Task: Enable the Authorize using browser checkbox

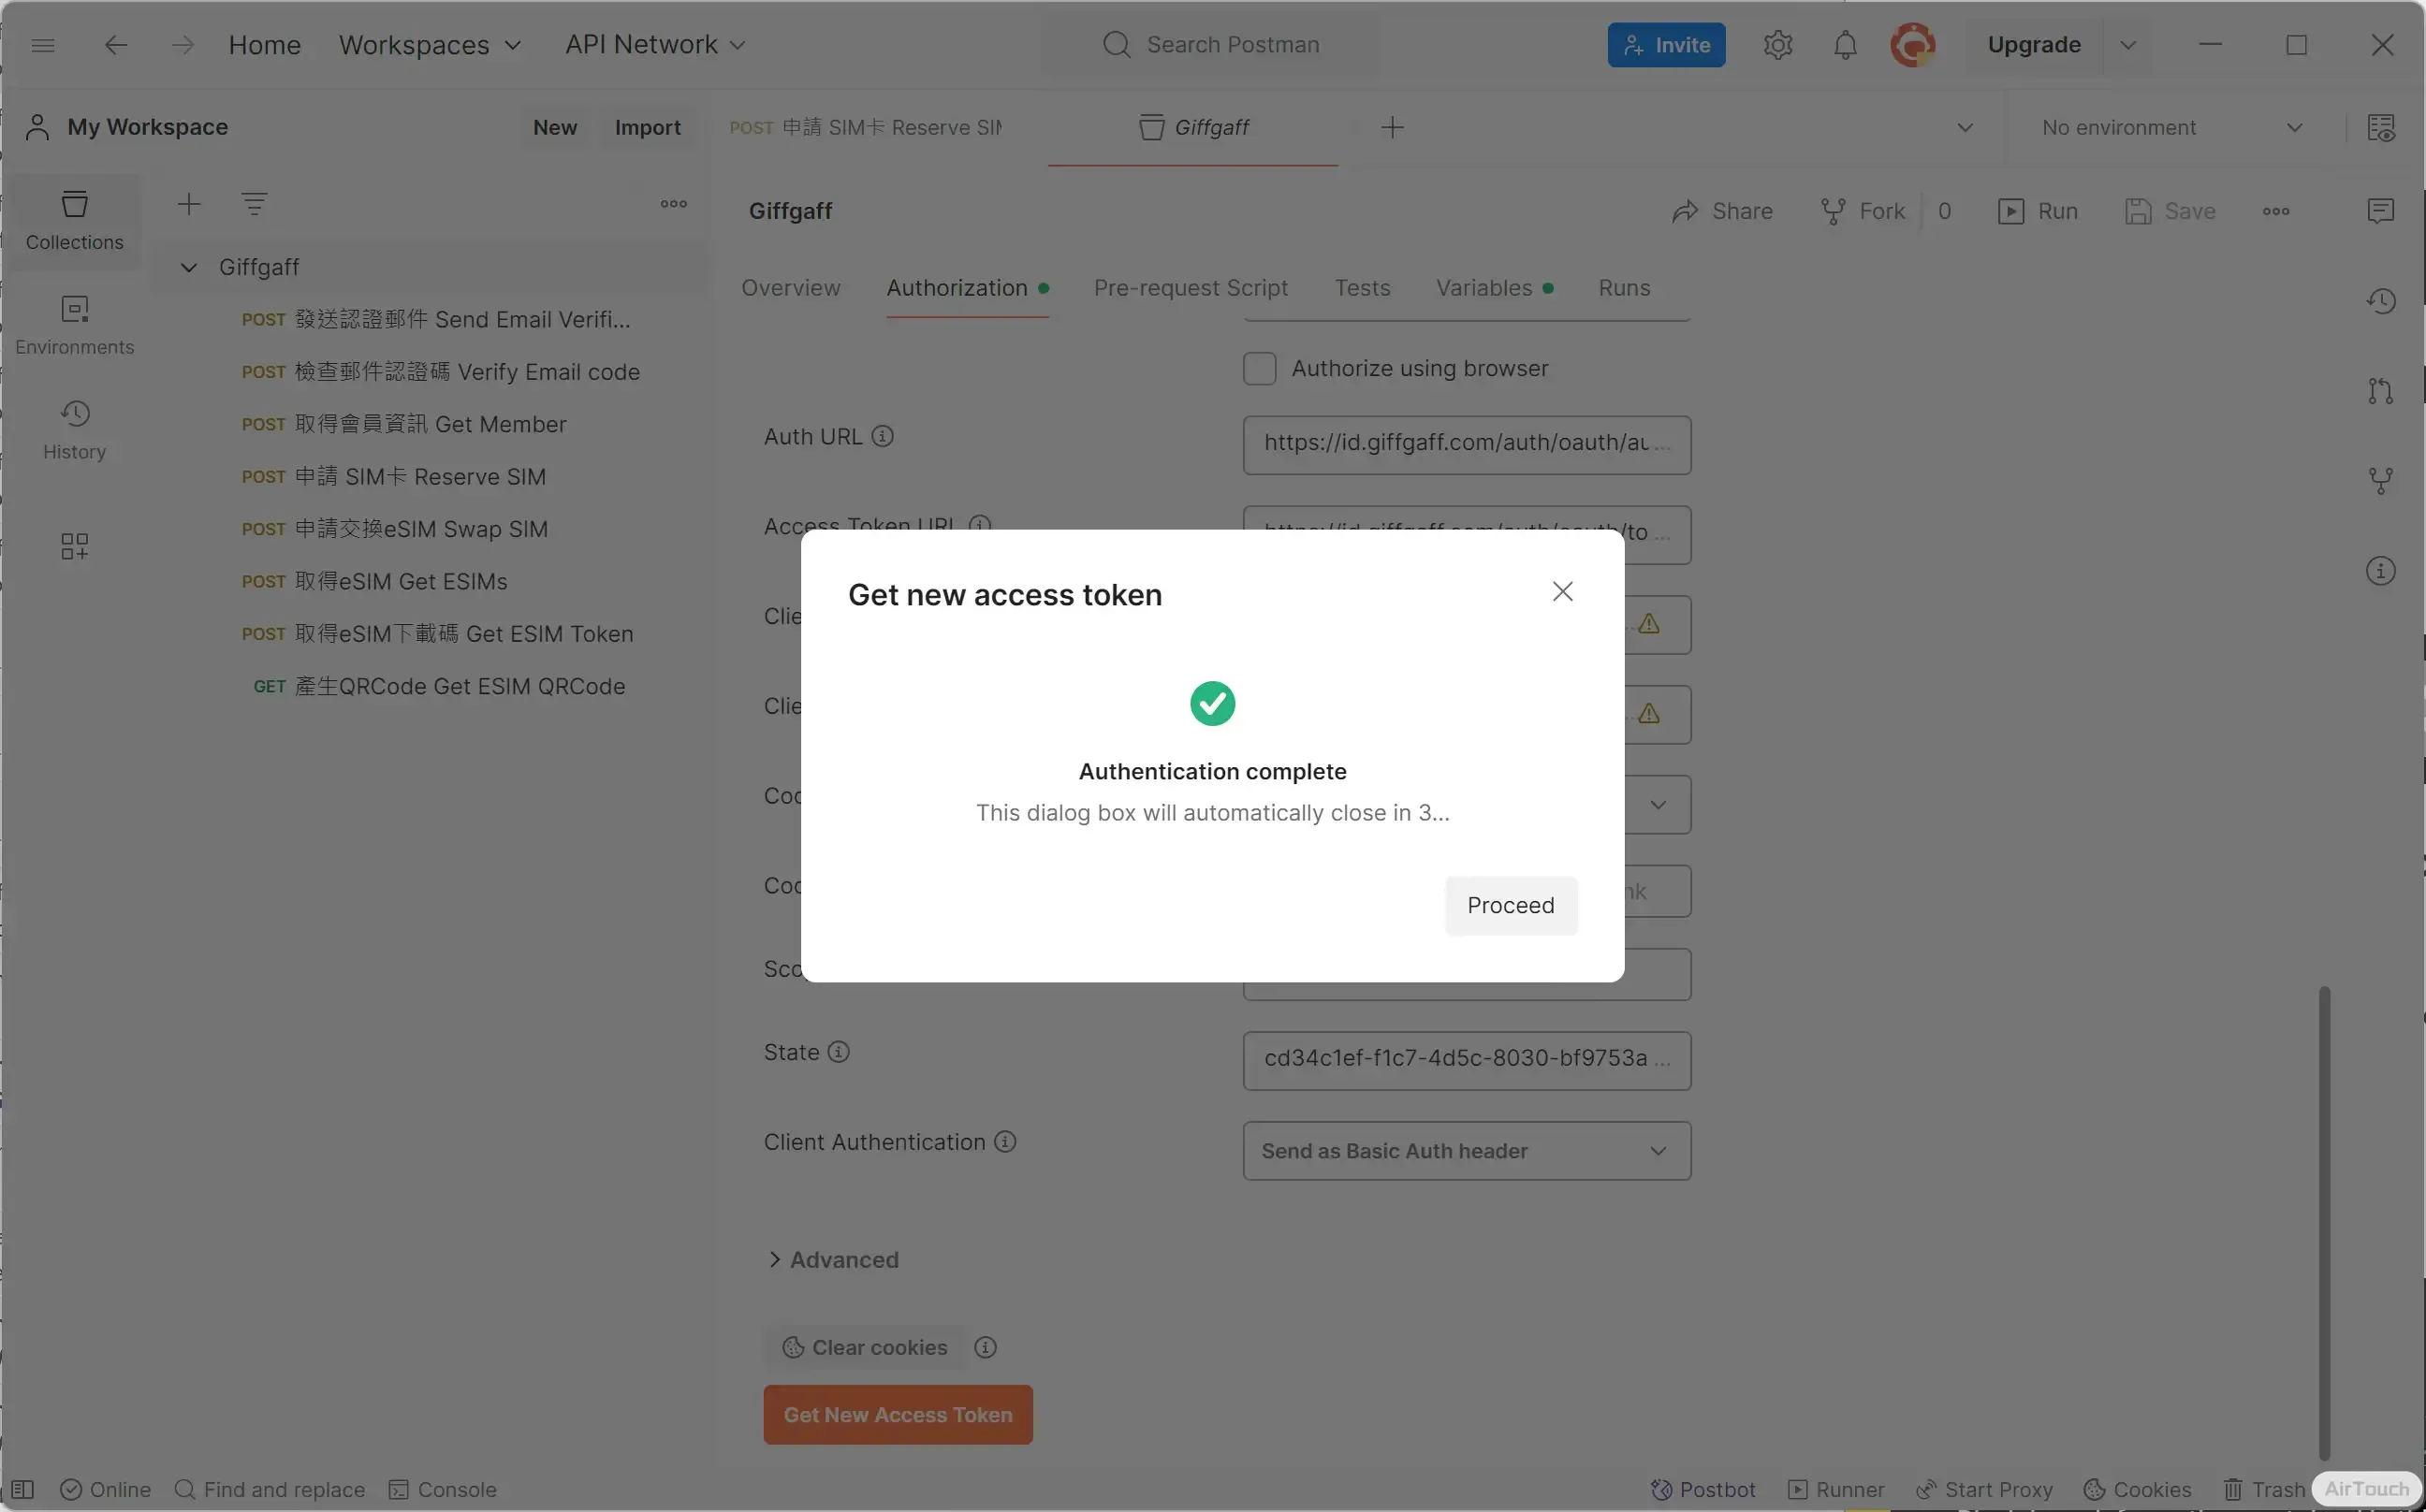Action: 1259,368
